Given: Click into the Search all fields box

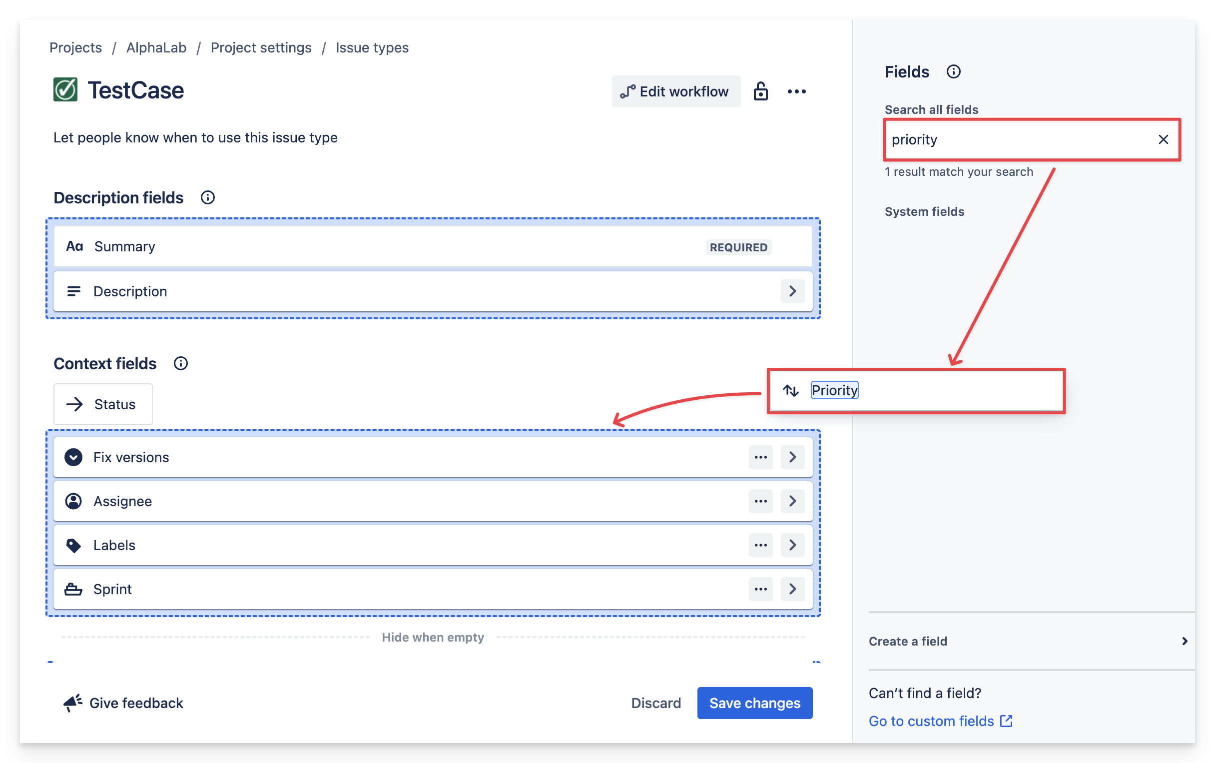Looking at the screenshot, I should tap(1019, 139).
